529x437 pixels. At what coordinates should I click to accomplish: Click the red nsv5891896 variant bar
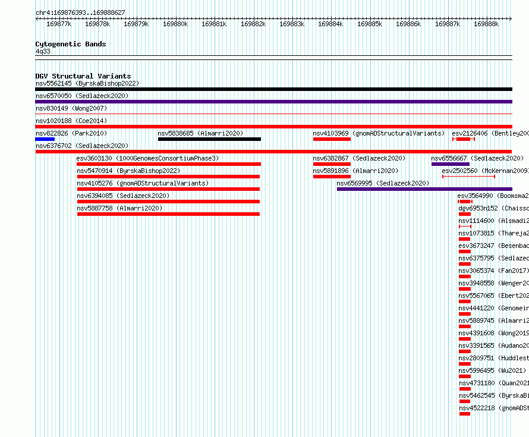(x=332, y=177)
